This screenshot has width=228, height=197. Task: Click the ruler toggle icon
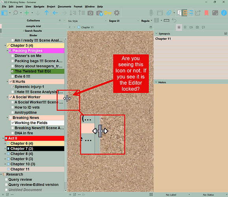(166, 20)
